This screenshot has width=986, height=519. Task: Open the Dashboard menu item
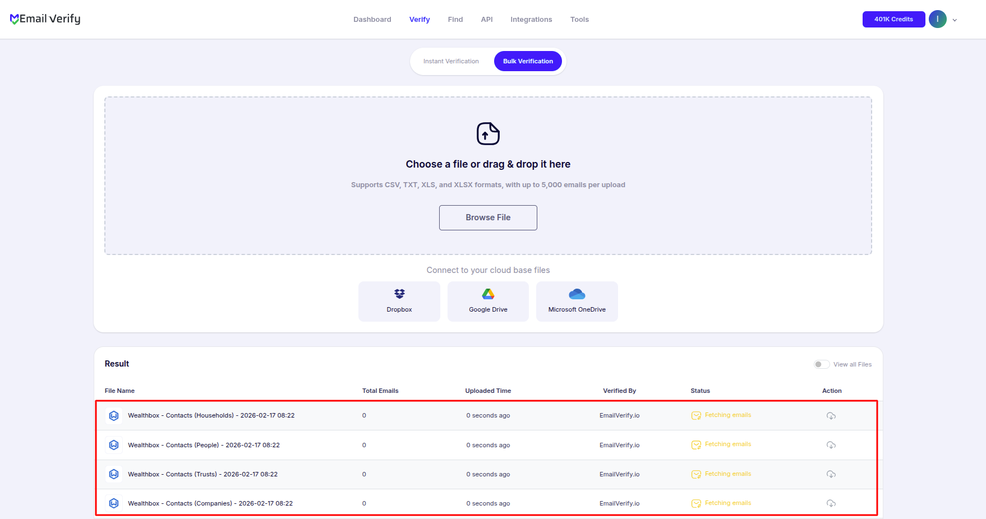[x=372, y=19]
